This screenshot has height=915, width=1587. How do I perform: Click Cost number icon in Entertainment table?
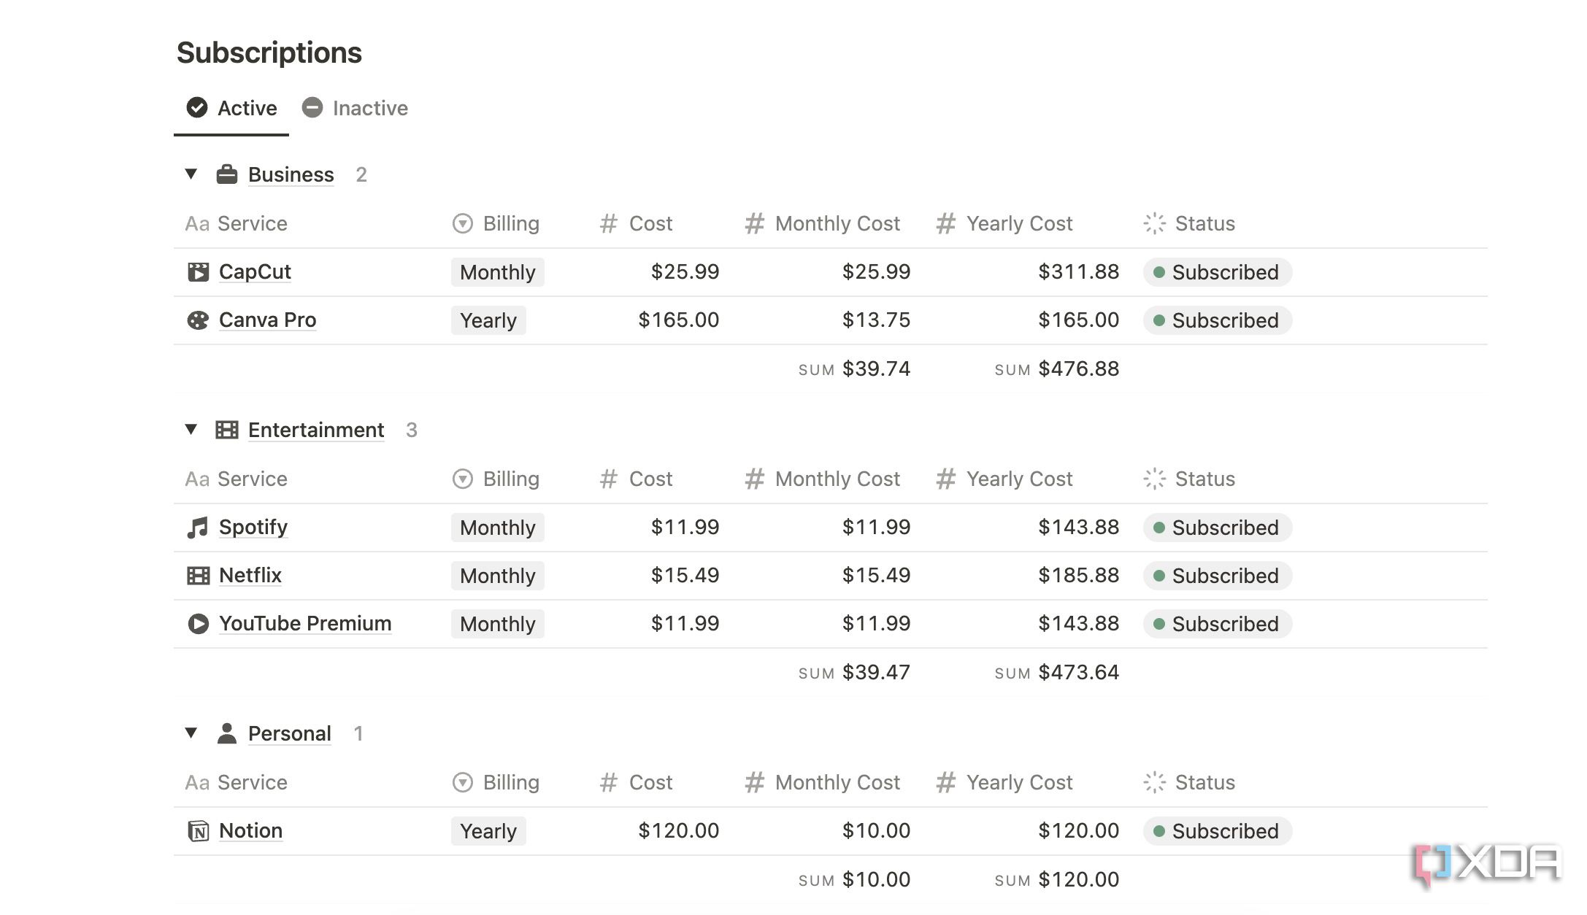[x=608, y=479]
